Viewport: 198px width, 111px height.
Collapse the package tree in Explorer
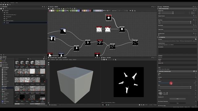pyautogui.click(x=1, y=11)
